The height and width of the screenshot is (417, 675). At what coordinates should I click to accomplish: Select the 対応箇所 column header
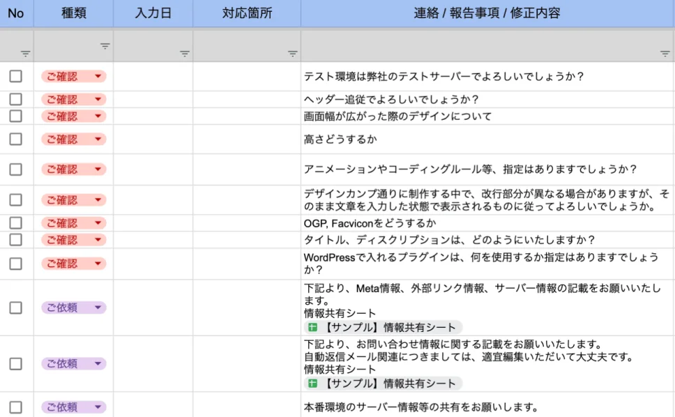coord(247,13)
